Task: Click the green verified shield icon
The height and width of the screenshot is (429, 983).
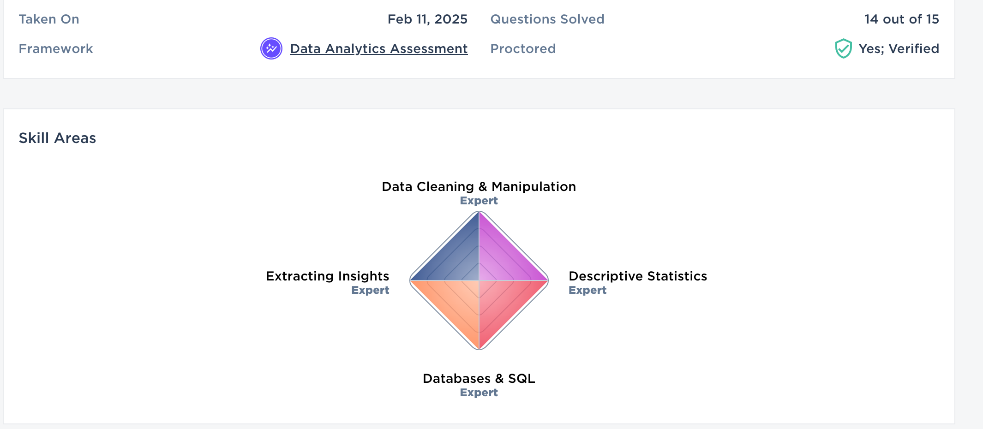Action: (x=843, y=48)
